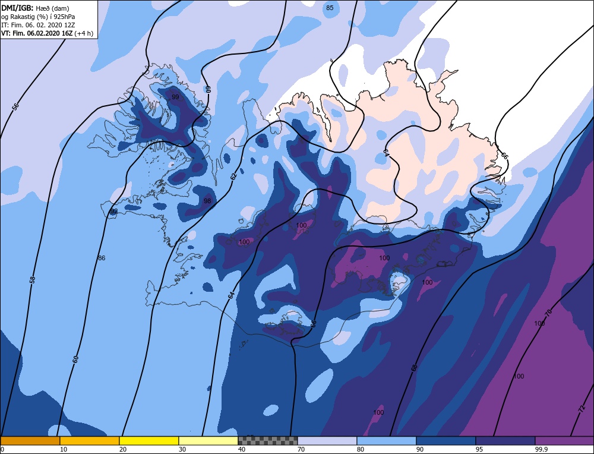Viewport: 594px width, 454px height.
Task: Click the "85" humidity value on the map
Action: coord(330,8)
